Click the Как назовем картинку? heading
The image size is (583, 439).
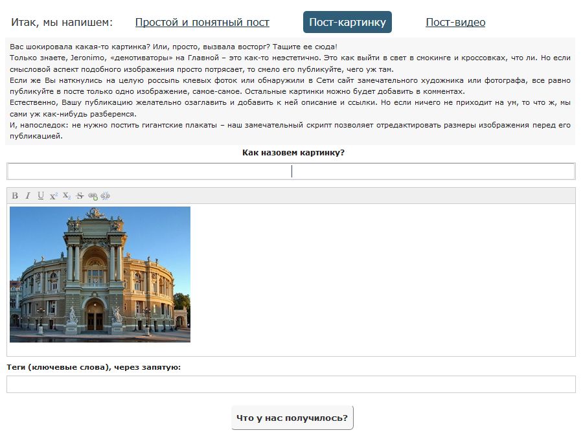coord(293,152)
